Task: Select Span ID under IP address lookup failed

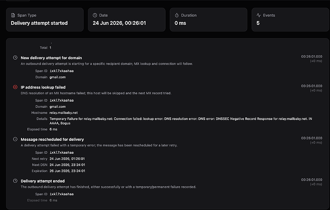Action: pos(62,100)
